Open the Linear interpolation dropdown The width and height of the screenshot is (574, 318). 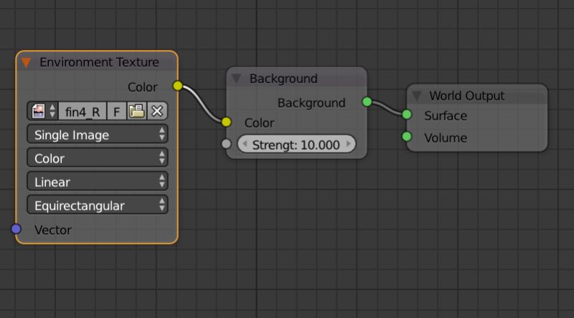[98, 182]
